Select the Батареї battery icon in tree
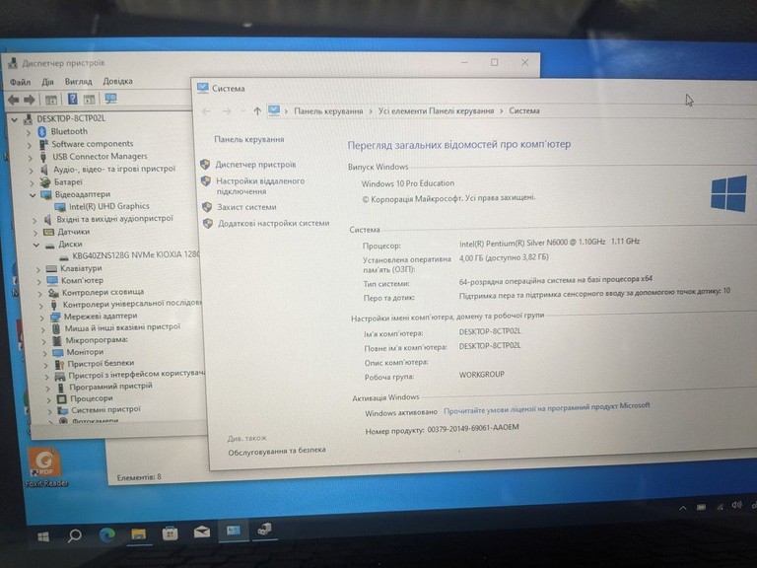This screenshot has height=568, width=757. [45, 182]
